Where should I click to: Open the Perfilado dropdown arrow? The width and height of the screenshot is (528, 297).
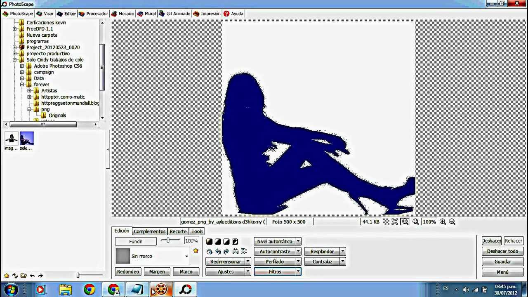pos(298,262)
